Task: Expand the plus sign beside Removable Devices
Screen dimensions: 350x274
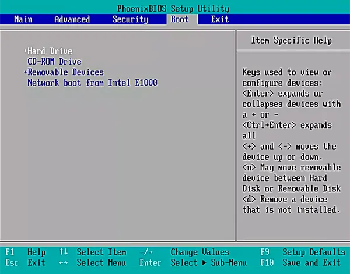Action: [26, 72]
